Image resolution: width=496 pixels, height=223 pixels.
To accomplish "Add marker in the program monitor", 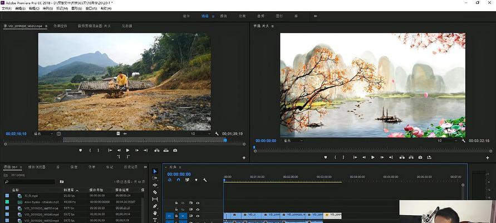I will [x=326, y=157].
